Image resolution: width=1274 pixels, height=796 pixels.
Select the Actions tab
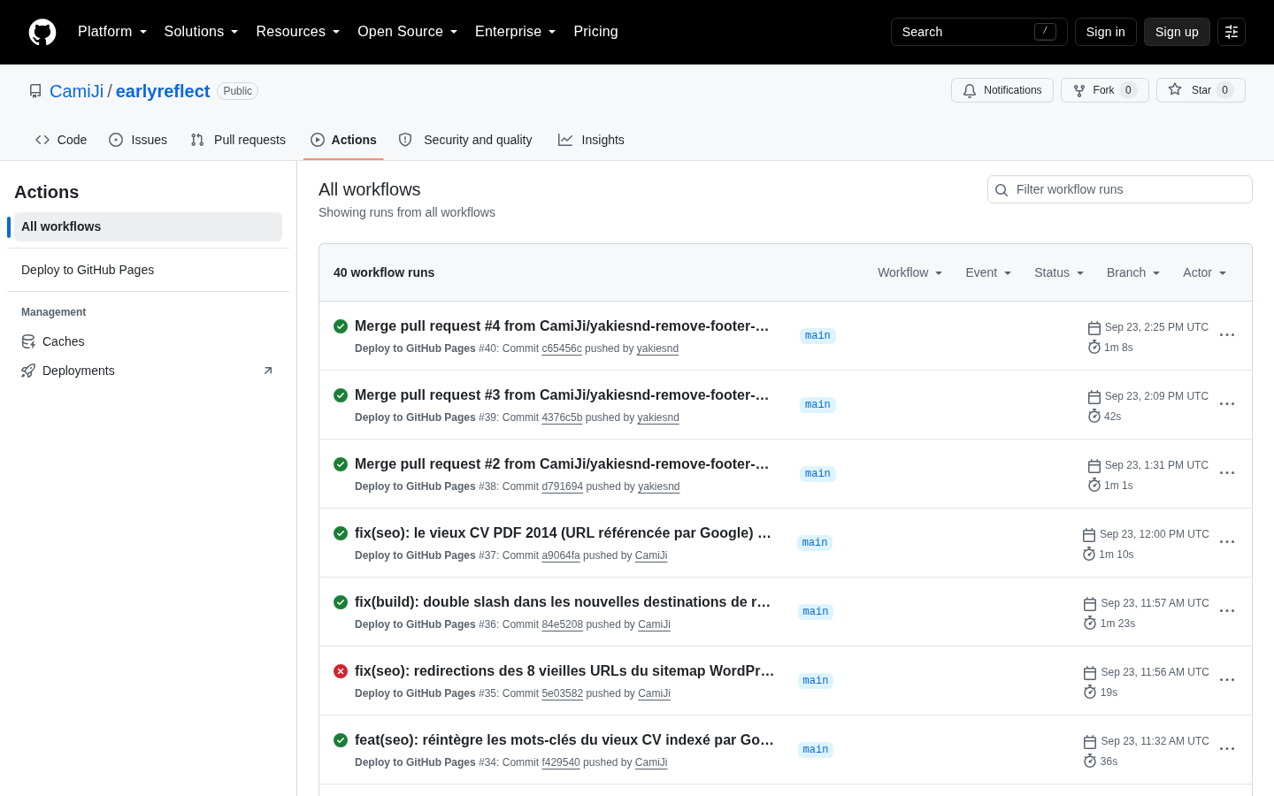tap(343, 140)
